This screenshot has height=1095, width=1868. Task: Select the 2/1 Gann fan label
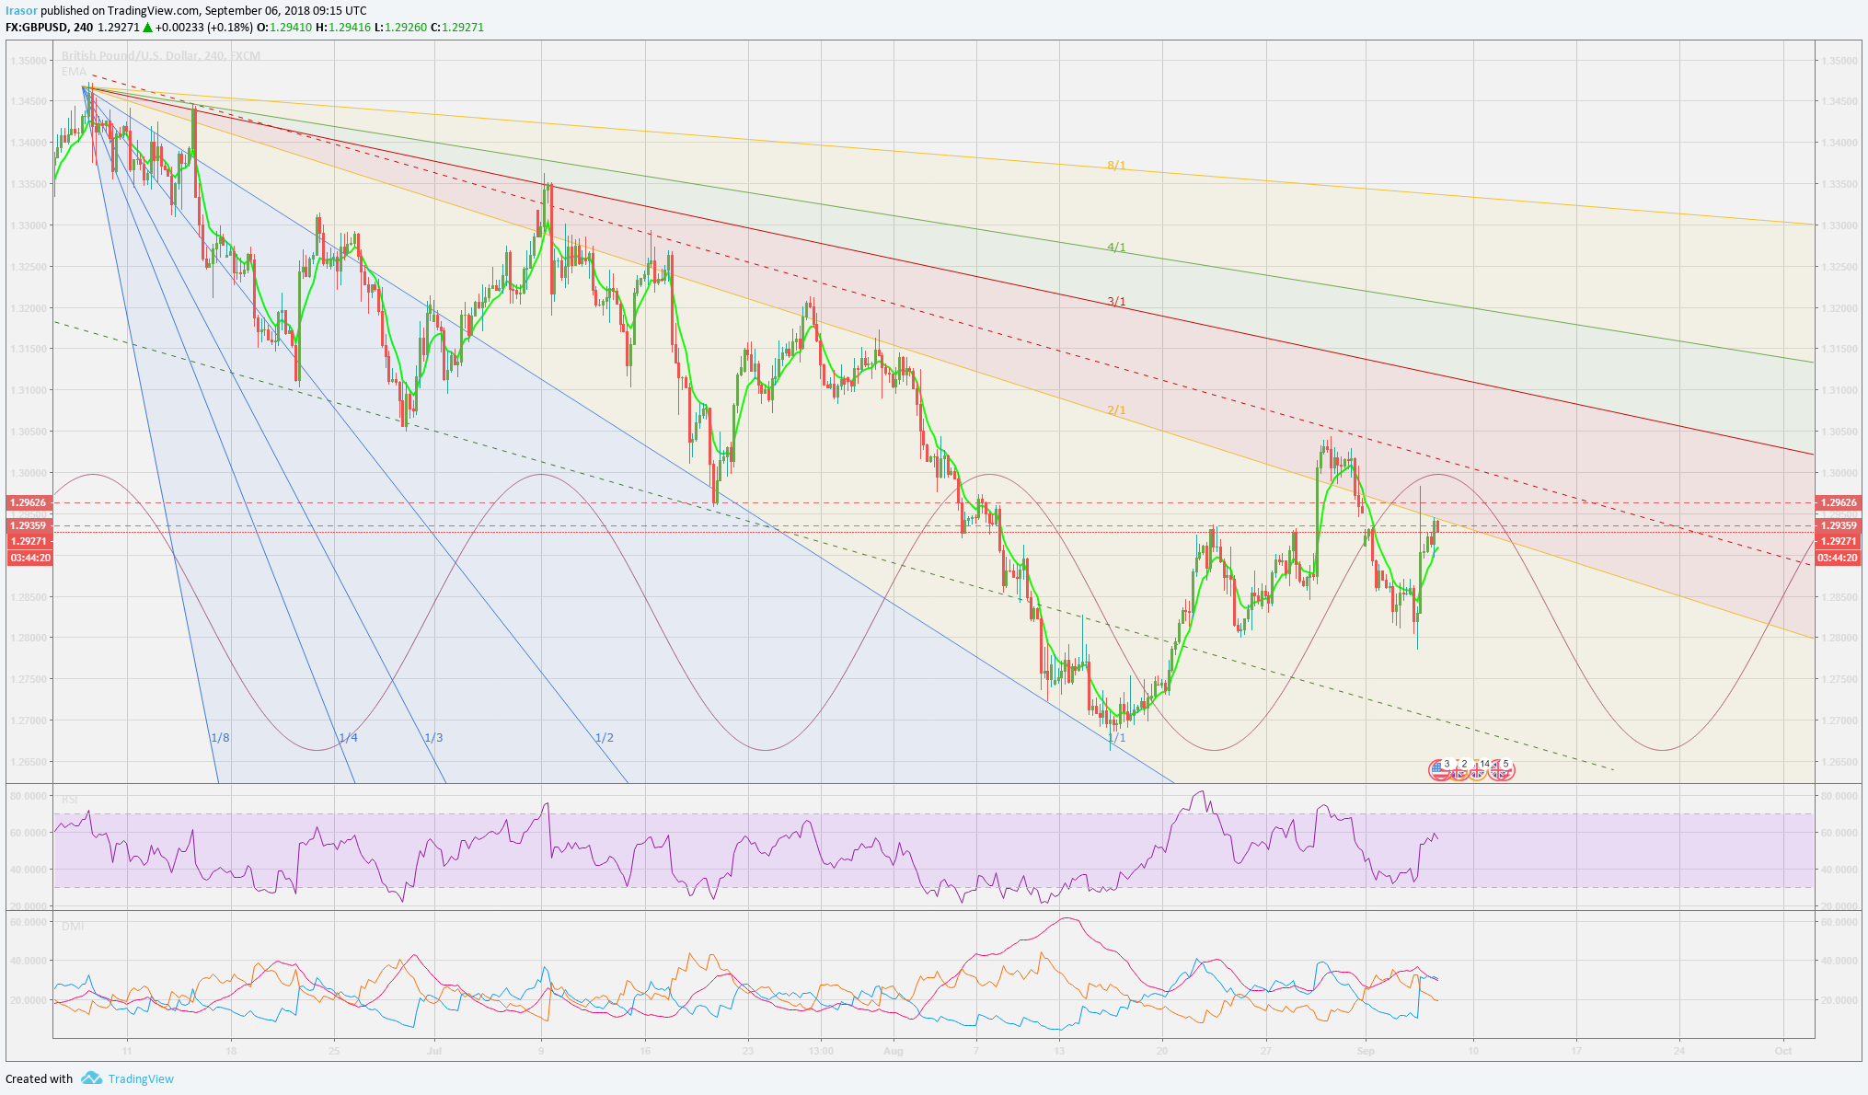1116,410
